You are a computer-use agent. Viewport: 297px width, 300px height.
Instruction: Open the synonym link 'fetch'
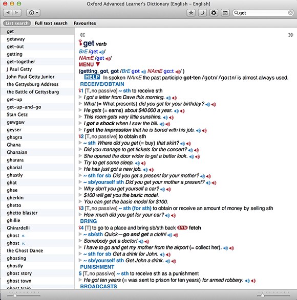coord(195,227)
